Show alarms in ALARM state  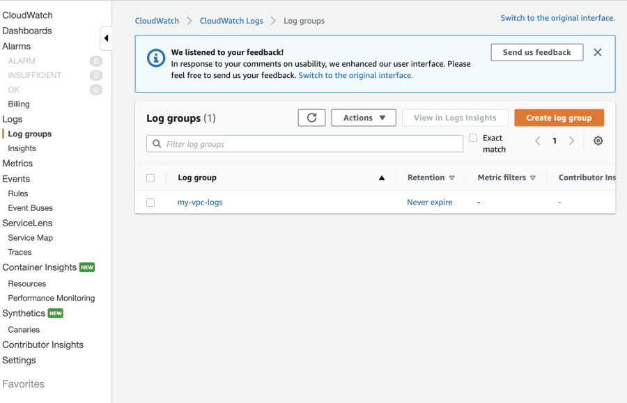point(22,61)
